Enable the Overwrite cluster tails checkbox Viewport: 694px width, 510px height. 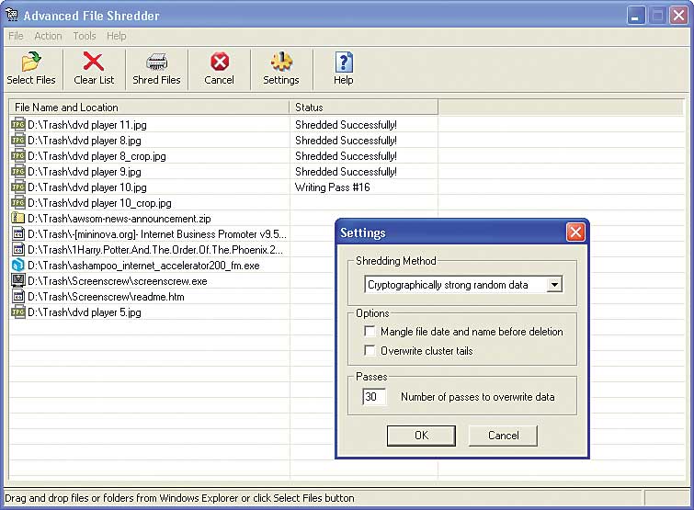[370, 350]
